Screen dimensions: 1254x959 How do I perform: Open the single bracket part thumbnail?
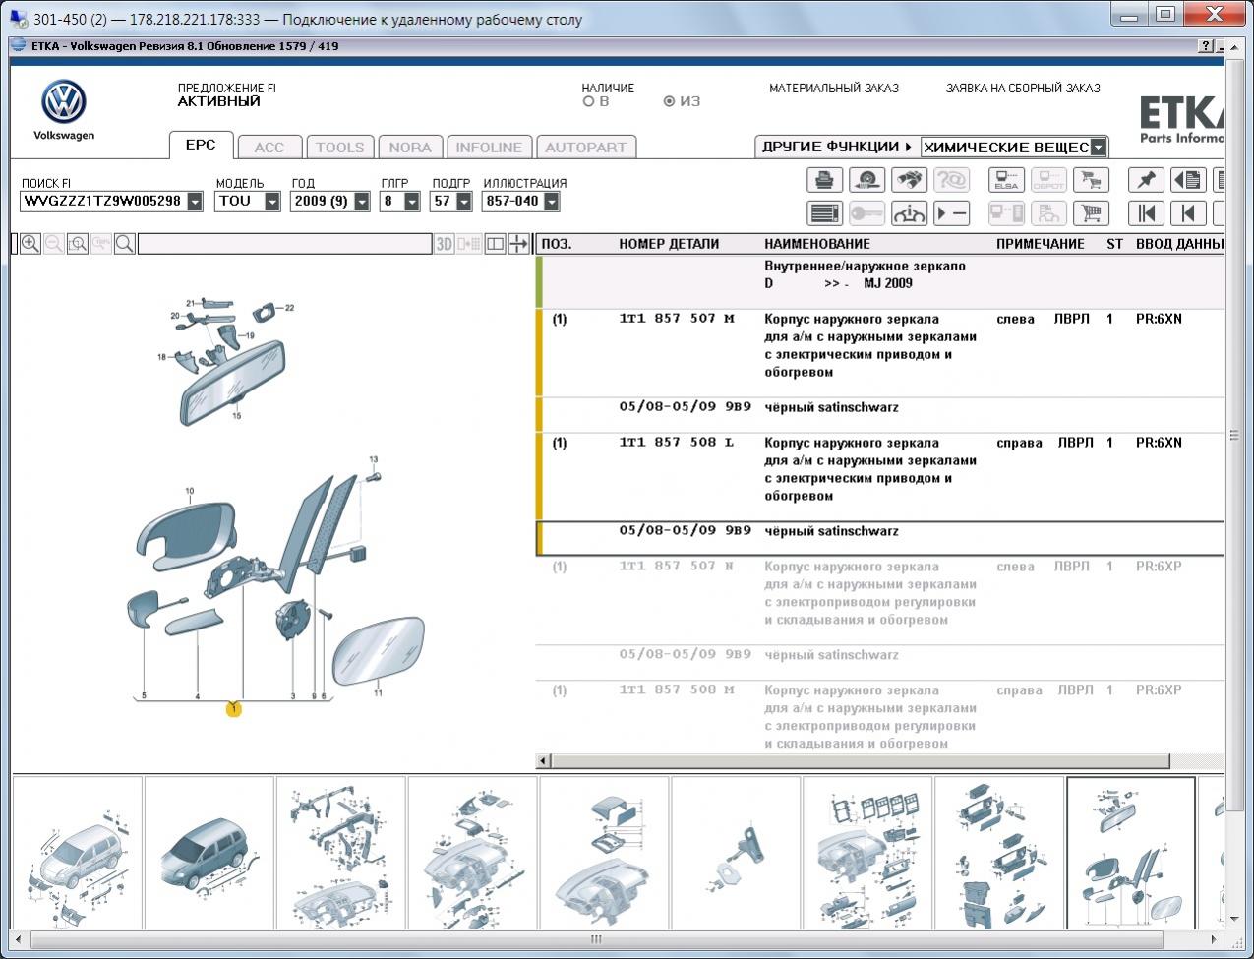coord(736,853)
